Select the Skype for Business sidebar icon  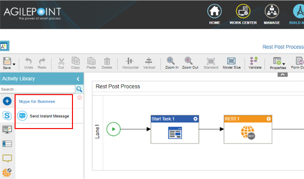tap(7, 115)
